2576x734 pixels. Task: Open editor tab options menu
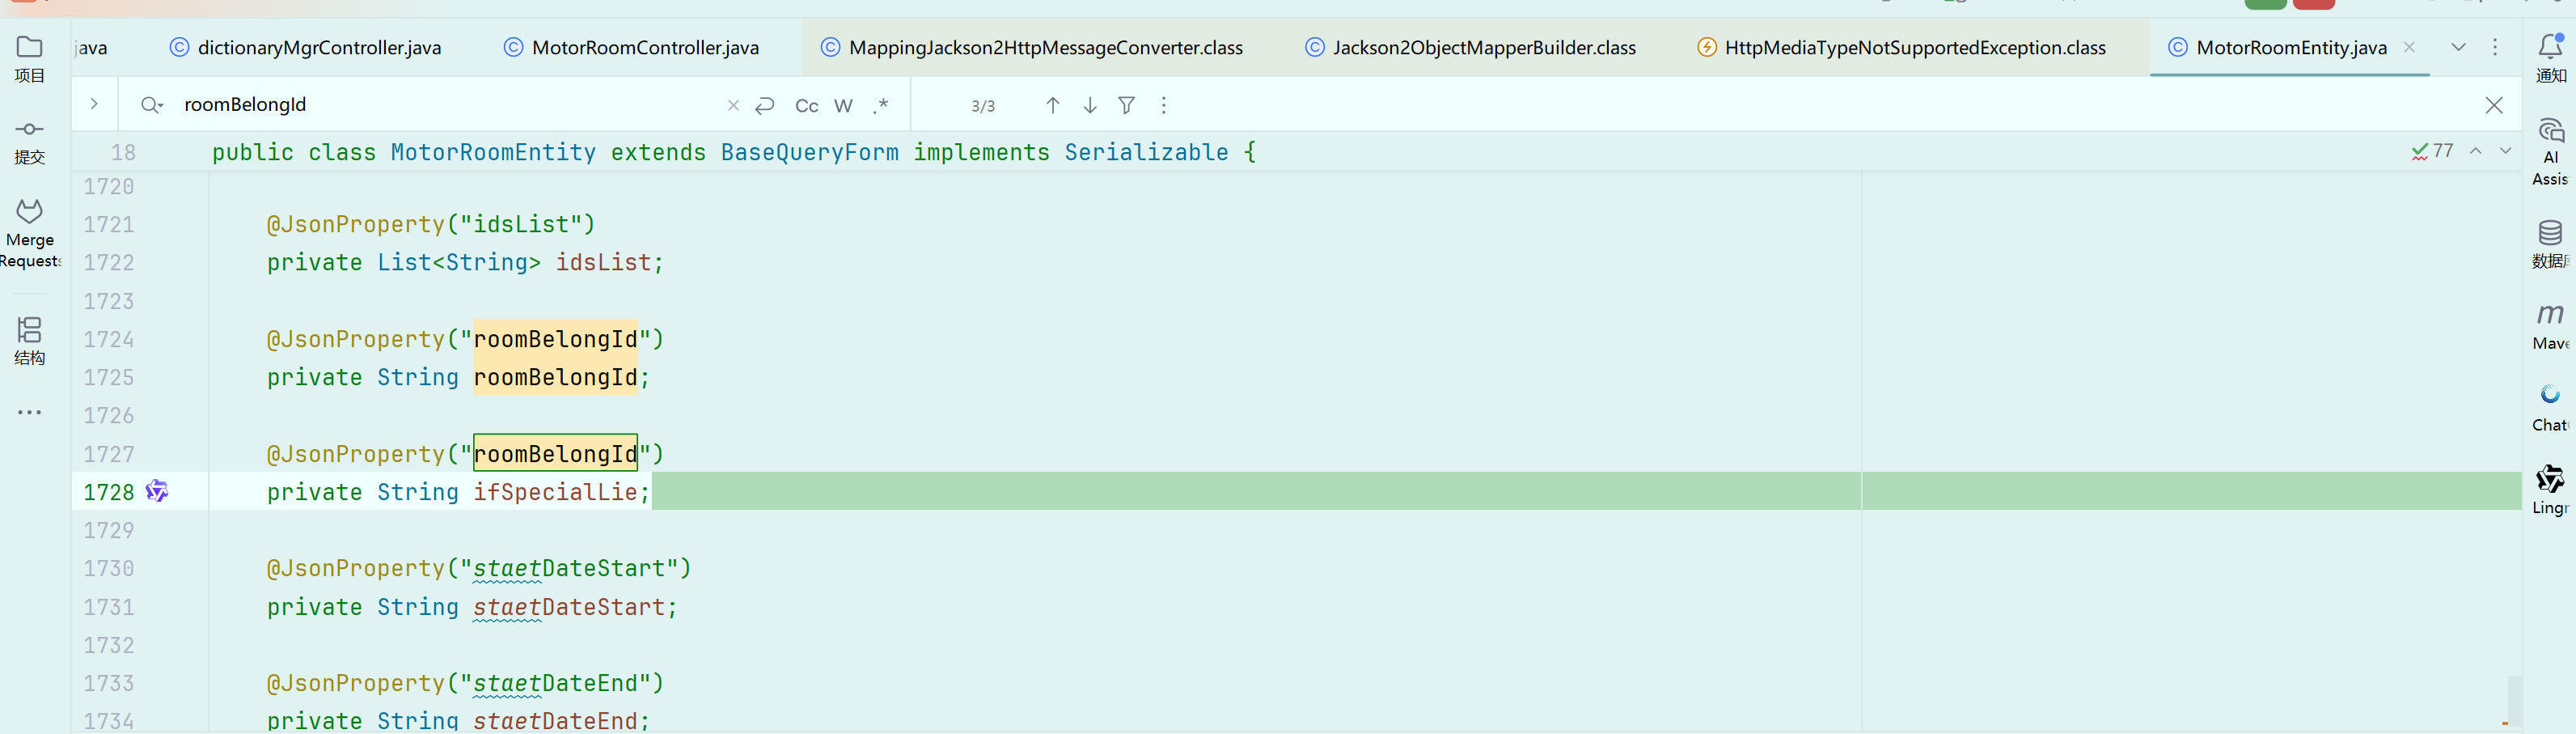2495,47
